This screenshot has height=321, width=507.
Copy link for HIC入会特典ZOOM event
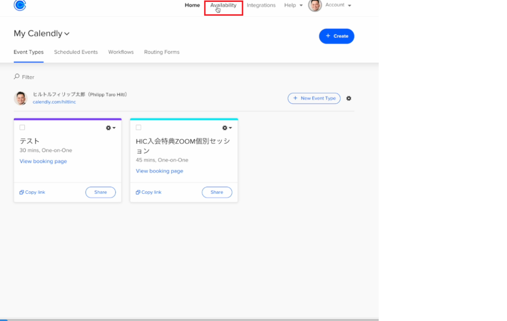click(x=149, y=192)
